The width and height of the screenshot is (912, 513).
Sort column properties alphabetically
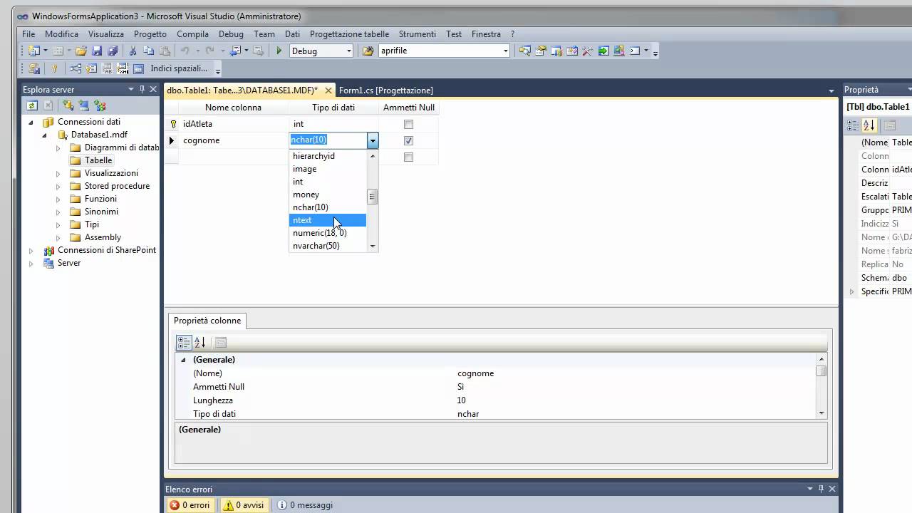[x=200, y=343]
